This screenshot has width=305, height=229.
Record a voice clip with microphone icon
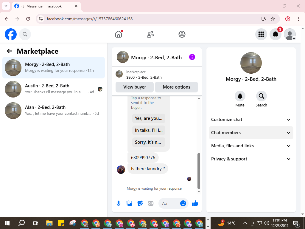[119, 203]
